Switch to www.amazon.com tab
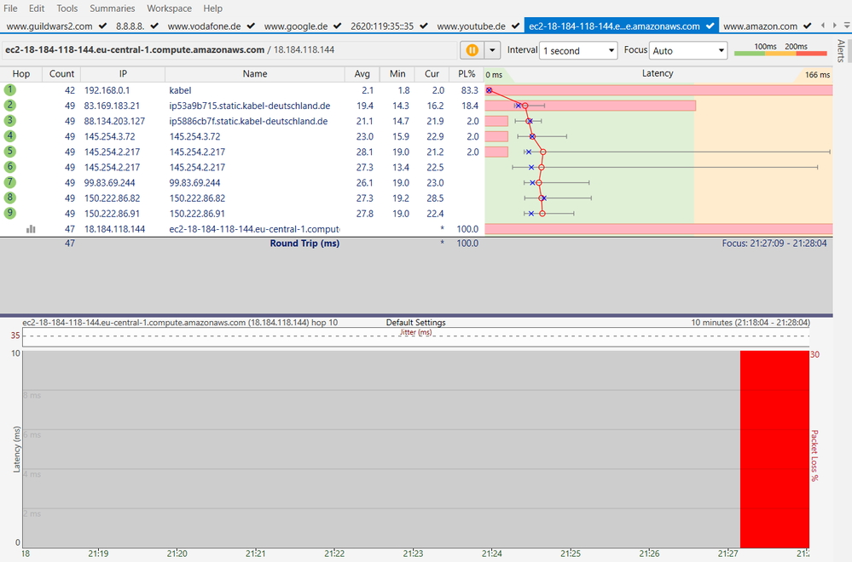Viewport: 852px width, 562px height. (x=768, y=26)
